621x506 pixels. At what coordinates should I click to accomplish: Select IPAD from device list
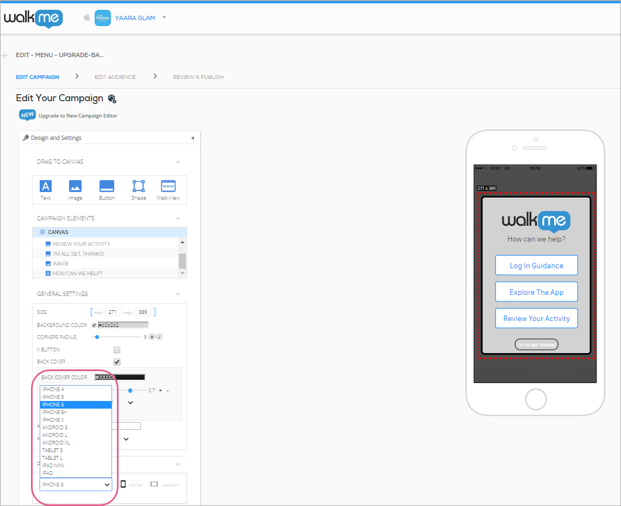coord(76,473)
